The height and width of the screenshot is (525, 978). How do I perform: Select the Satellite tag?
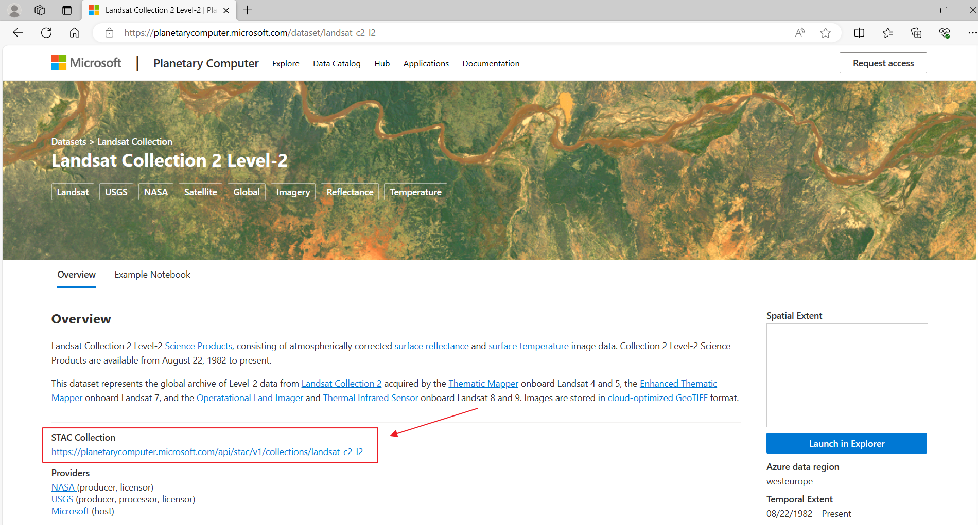[201, 192]
